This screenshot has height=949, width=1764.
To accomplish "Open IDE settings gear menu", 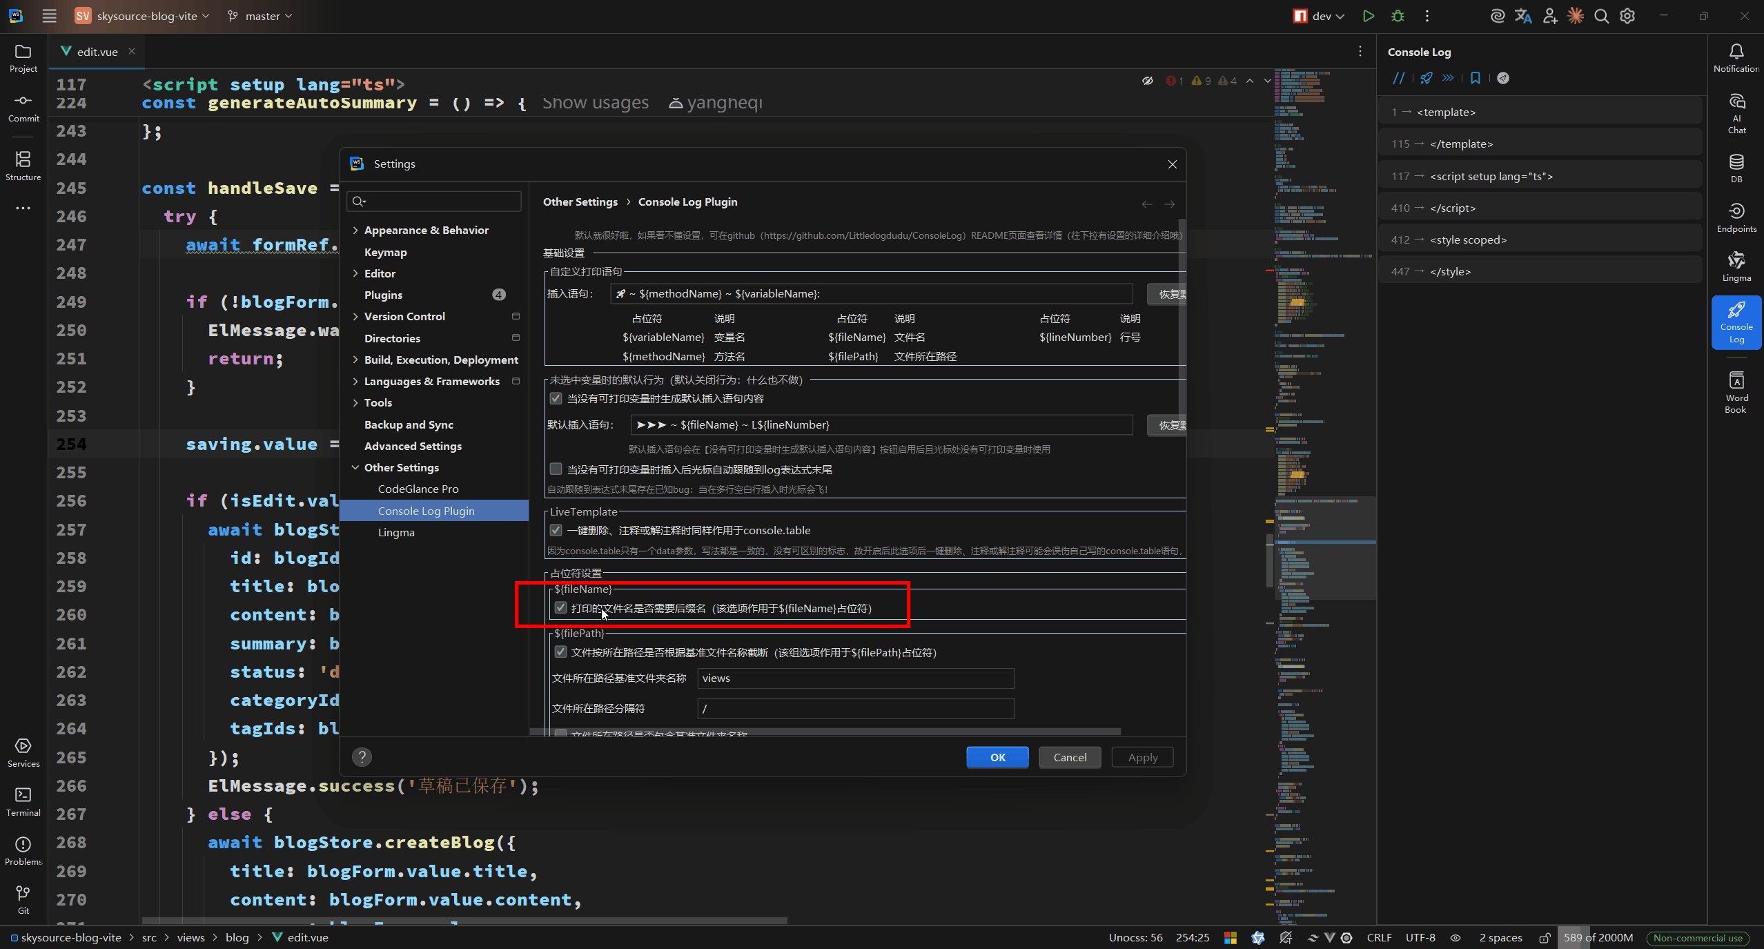I will point(1627,16).
